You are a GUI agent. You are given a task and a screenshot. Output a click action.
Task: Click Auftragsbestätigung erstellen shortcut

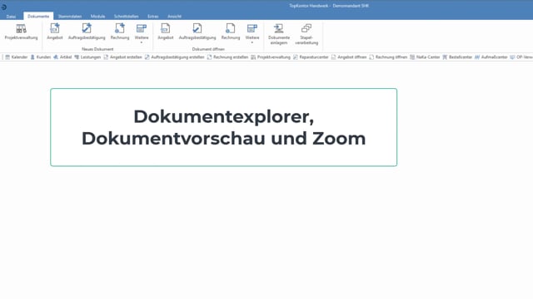click(x=174, y=57)
